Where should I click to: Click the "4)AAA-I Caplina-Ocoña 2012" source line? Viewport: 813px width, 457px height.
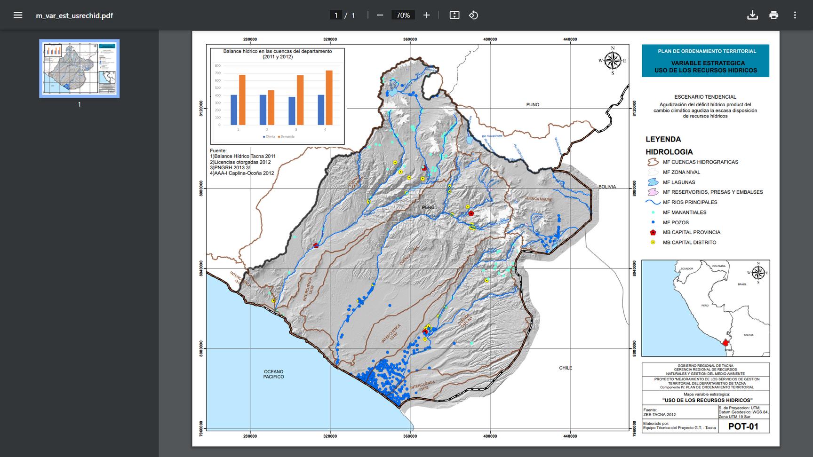(242, 173)
